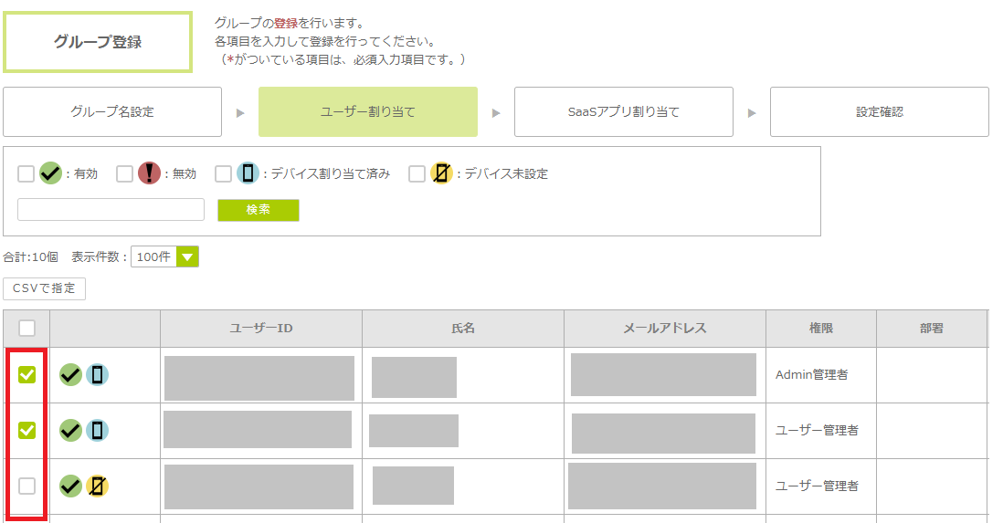Tick the 無効 filter checkbox
The image size is (1003, 523).
[125, 173]
